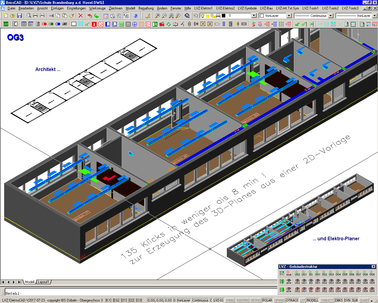This screenshot has width=378, height=303.
Task: Activate floor UG2 with its green circle
Action: (297, 273)
